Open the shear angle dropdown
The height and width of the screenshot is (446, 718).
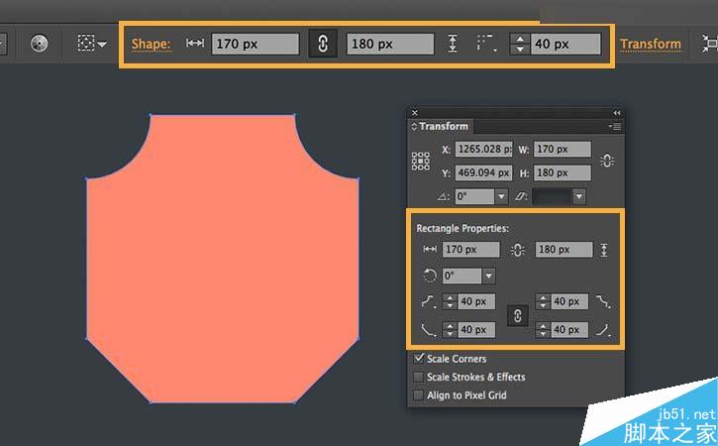[579, 196]
